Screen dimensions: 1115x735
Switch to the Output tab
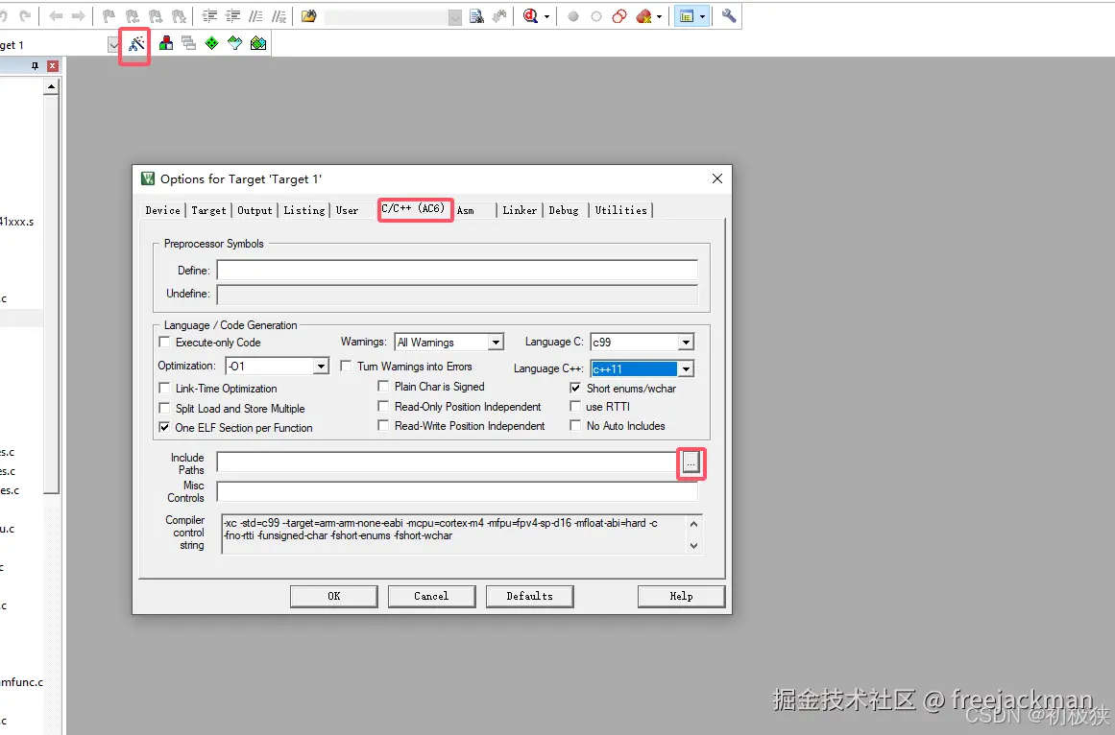[255, 210]
